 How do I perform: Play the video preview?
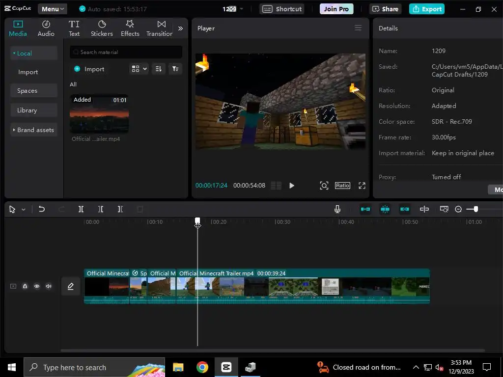click(x=292, y=186)
